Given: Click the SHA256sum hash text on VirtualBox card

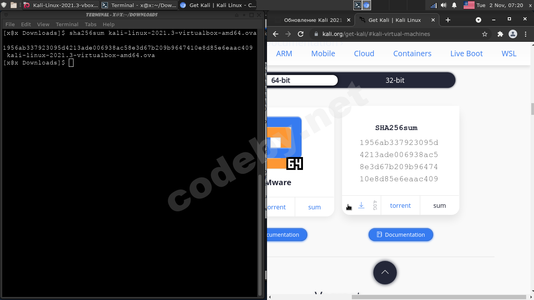Looking at the screenshot, I should (x=399, y=161).
